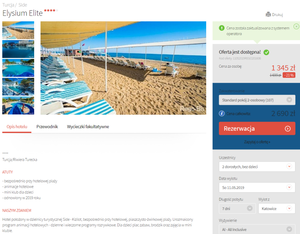Open the Wyżywienie All Inclusive dropdown

(257, 229)
